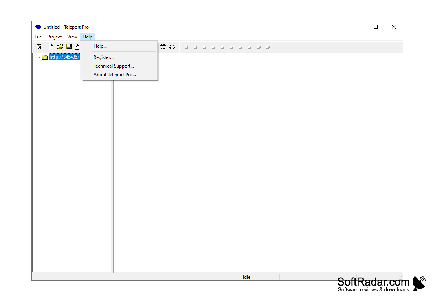The height and width of the screenshot is (302, 435).
Task: Close the Teleport Pro window
Action: (x=394, y=27)
